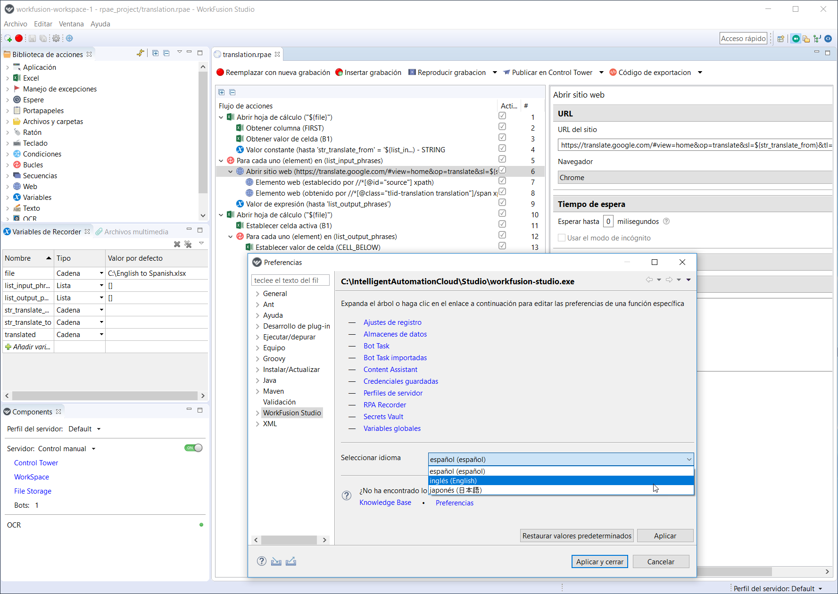Expand the WorkFusion Studio preferences node
838x594 pixels.
pyautogui.click(x=257, y=413)
